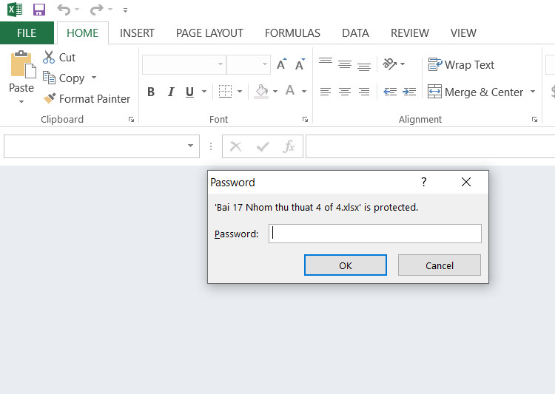
Task: Toggle Wrap Text
Action: pyautogui.click(x=461, y=65)
